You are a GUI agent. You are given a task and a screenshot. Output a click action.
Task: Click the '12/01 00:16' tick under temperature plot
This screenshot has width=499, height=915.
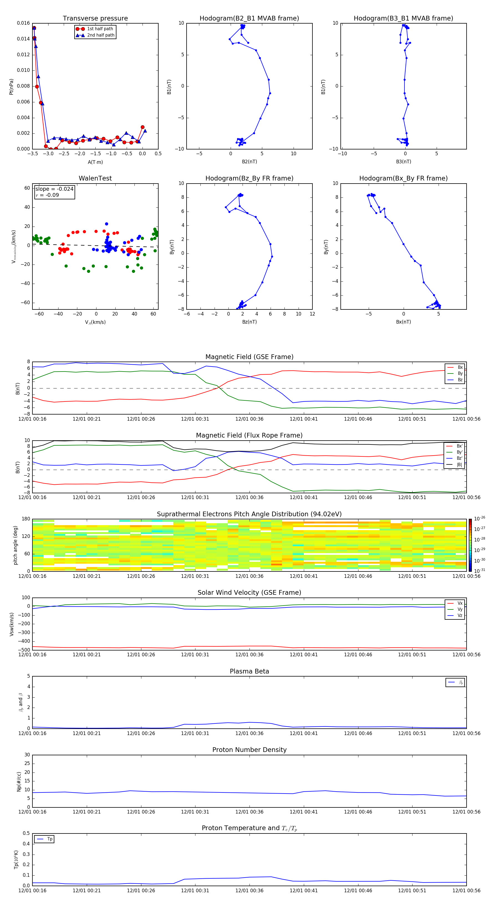tap(32, 891)
